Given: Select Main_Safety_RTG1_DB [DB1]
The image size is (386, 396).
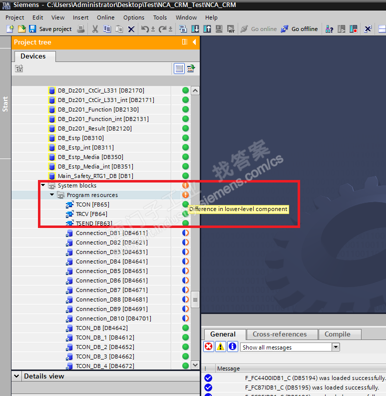Looking at the screenshot, I should 95,176.
